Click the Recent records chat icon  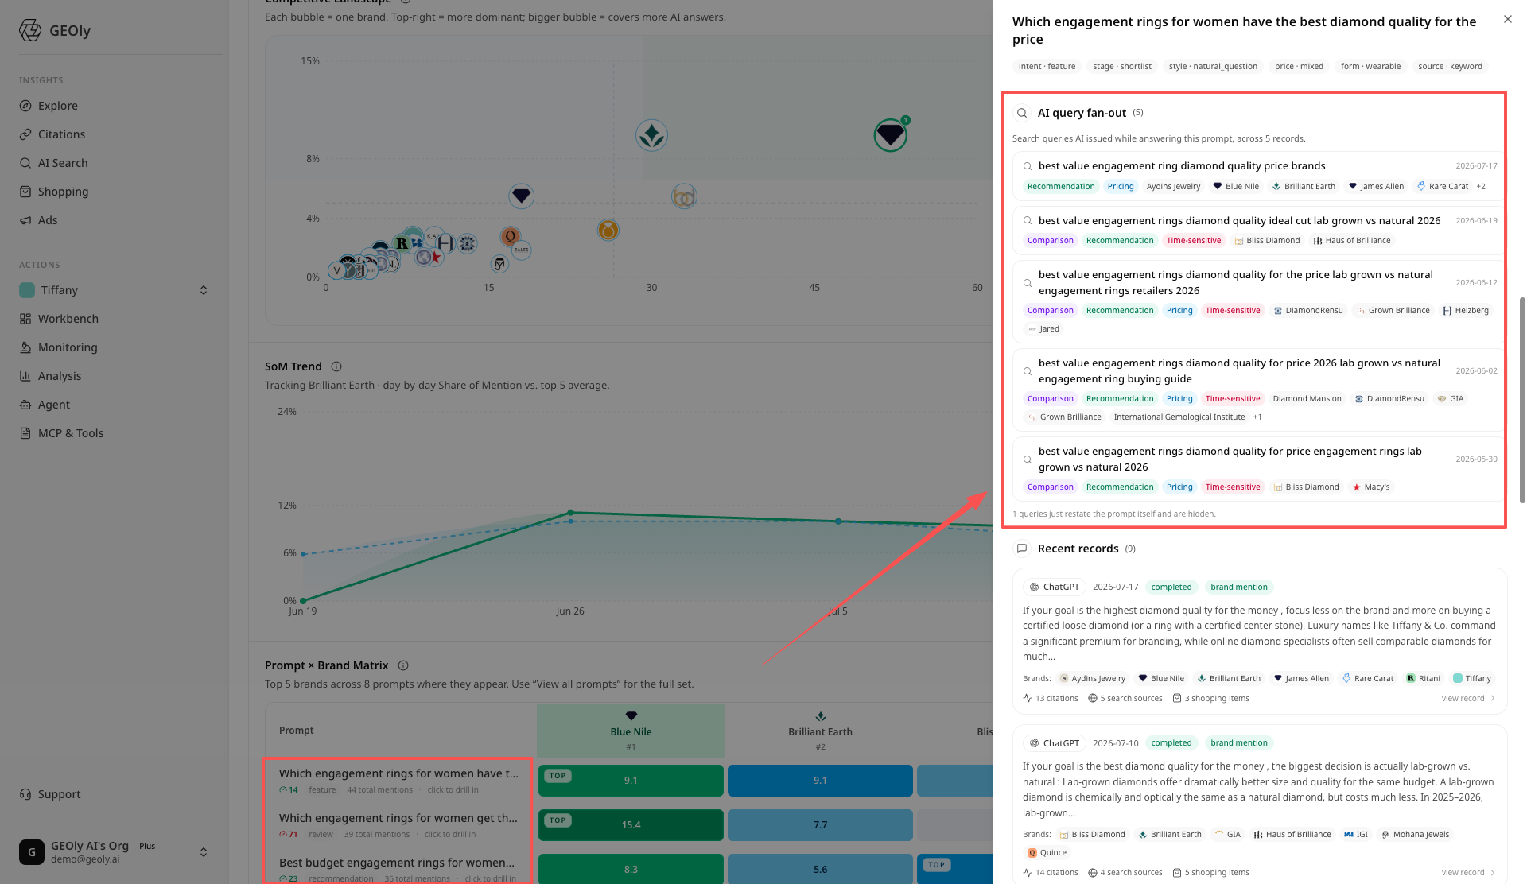(x=1022, y=549)
